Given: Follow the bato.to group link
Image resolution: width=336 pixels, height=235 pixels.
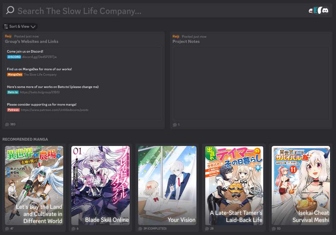Looking at the screenshot, I should click(40, 92).
